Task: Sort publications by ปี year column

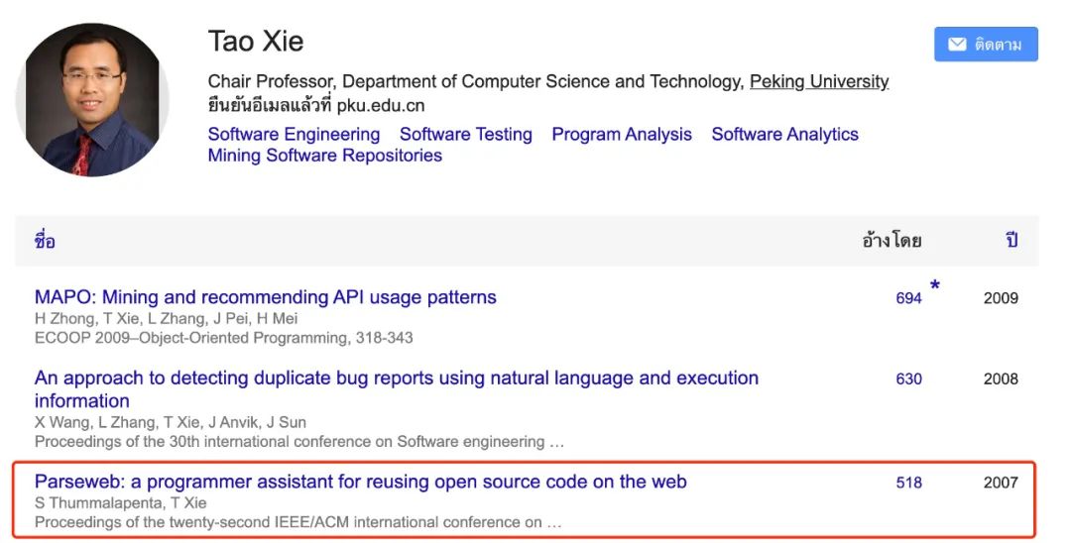Action: (1011, 240)
